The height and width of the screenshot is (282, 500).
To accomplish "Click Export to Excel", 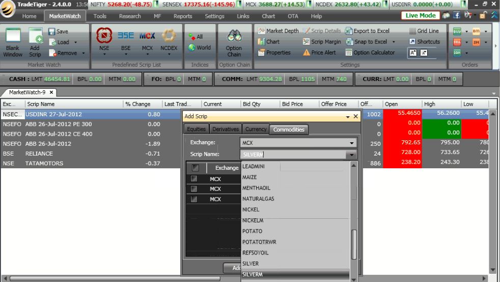I will click(367, 31).
